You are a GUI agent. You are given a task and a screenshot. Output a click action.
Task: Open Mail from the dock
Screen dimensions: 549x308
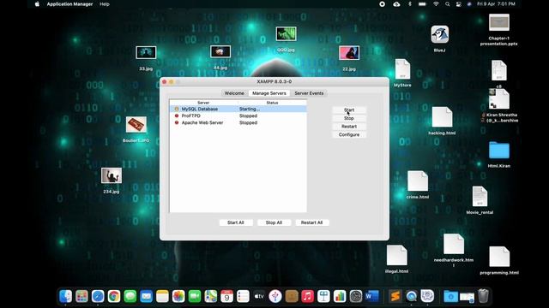146,296
